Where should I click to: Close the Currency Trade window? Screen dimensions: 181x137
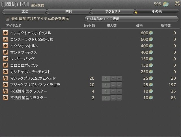coord(177,3)
